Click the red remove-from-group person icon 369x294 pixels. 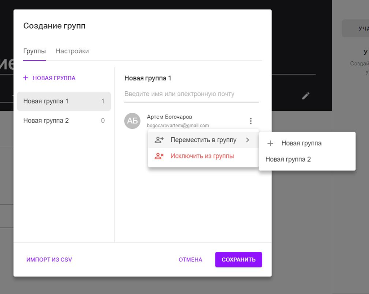159,156
